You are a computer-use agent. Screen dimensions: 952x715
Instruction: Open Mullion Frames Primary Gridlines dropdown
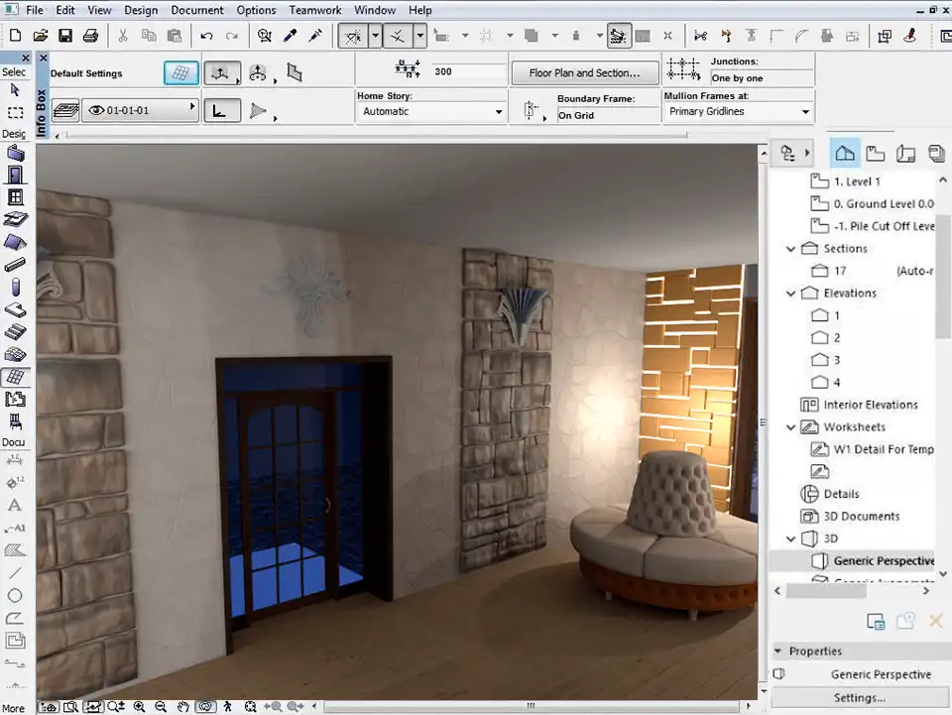pyautogui.click(x=738, y=112)
